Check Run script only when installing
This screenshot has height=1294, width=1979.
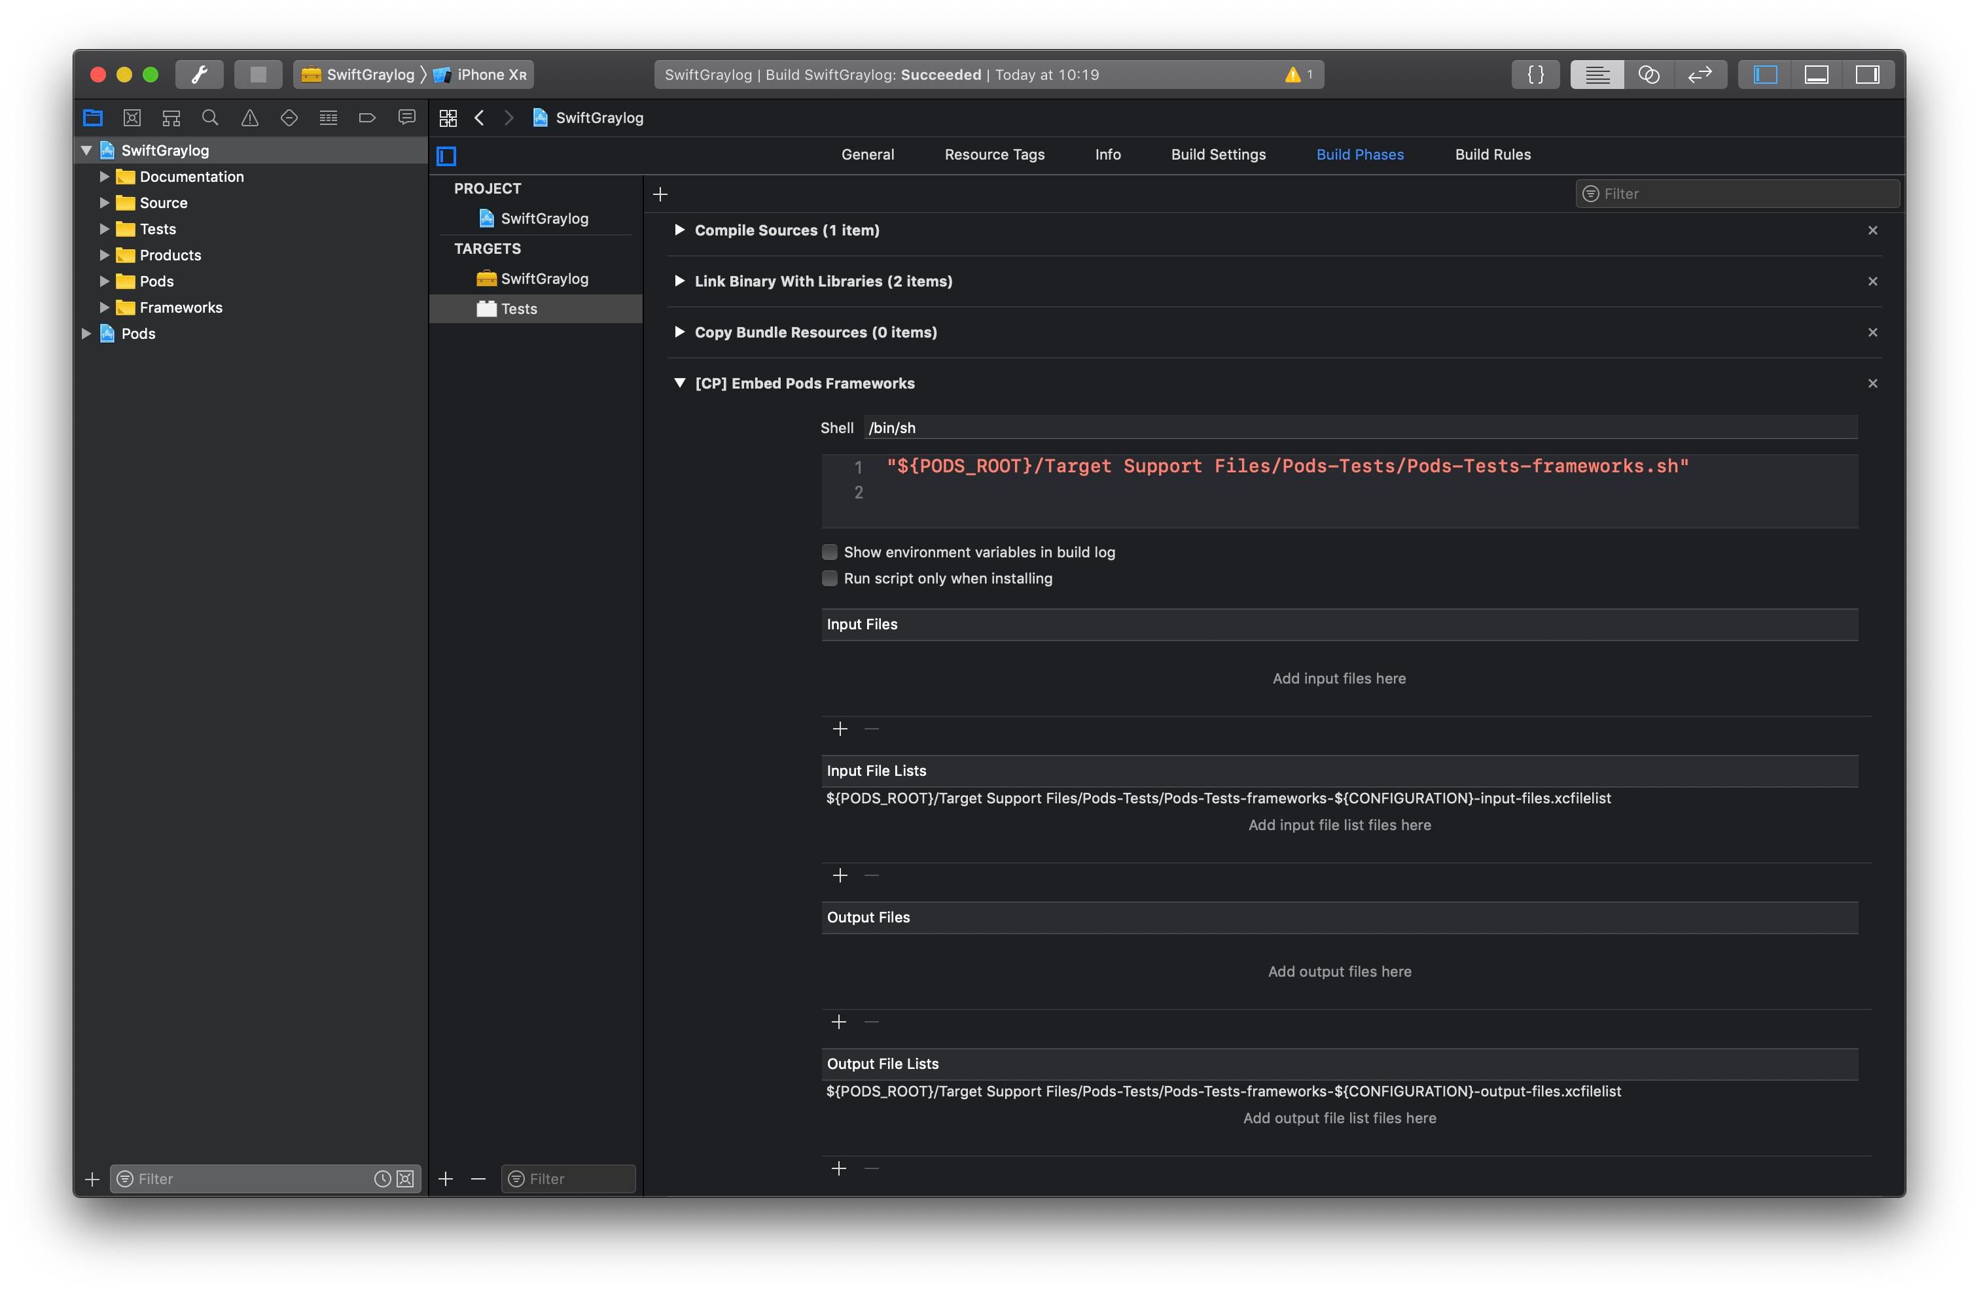pos(829,578)
